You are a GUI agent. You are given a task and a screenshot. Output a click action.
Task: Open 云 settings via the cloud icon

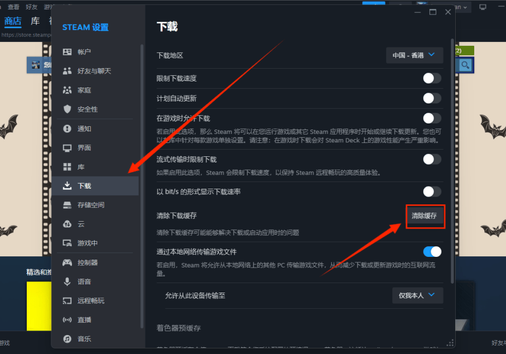(67, 224)
